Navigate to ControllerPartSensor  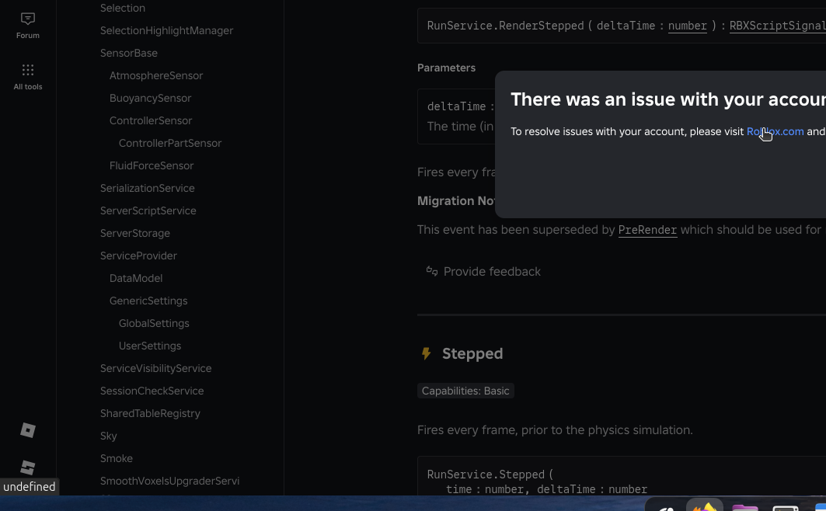point(170,143)
